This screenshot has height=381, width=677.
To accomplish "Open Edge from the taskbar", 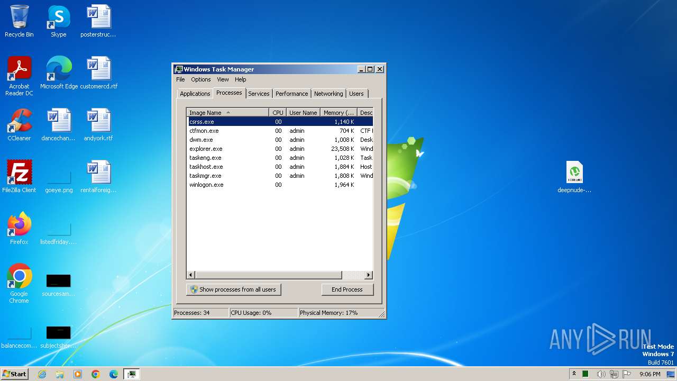I will [x=114, y=374].
